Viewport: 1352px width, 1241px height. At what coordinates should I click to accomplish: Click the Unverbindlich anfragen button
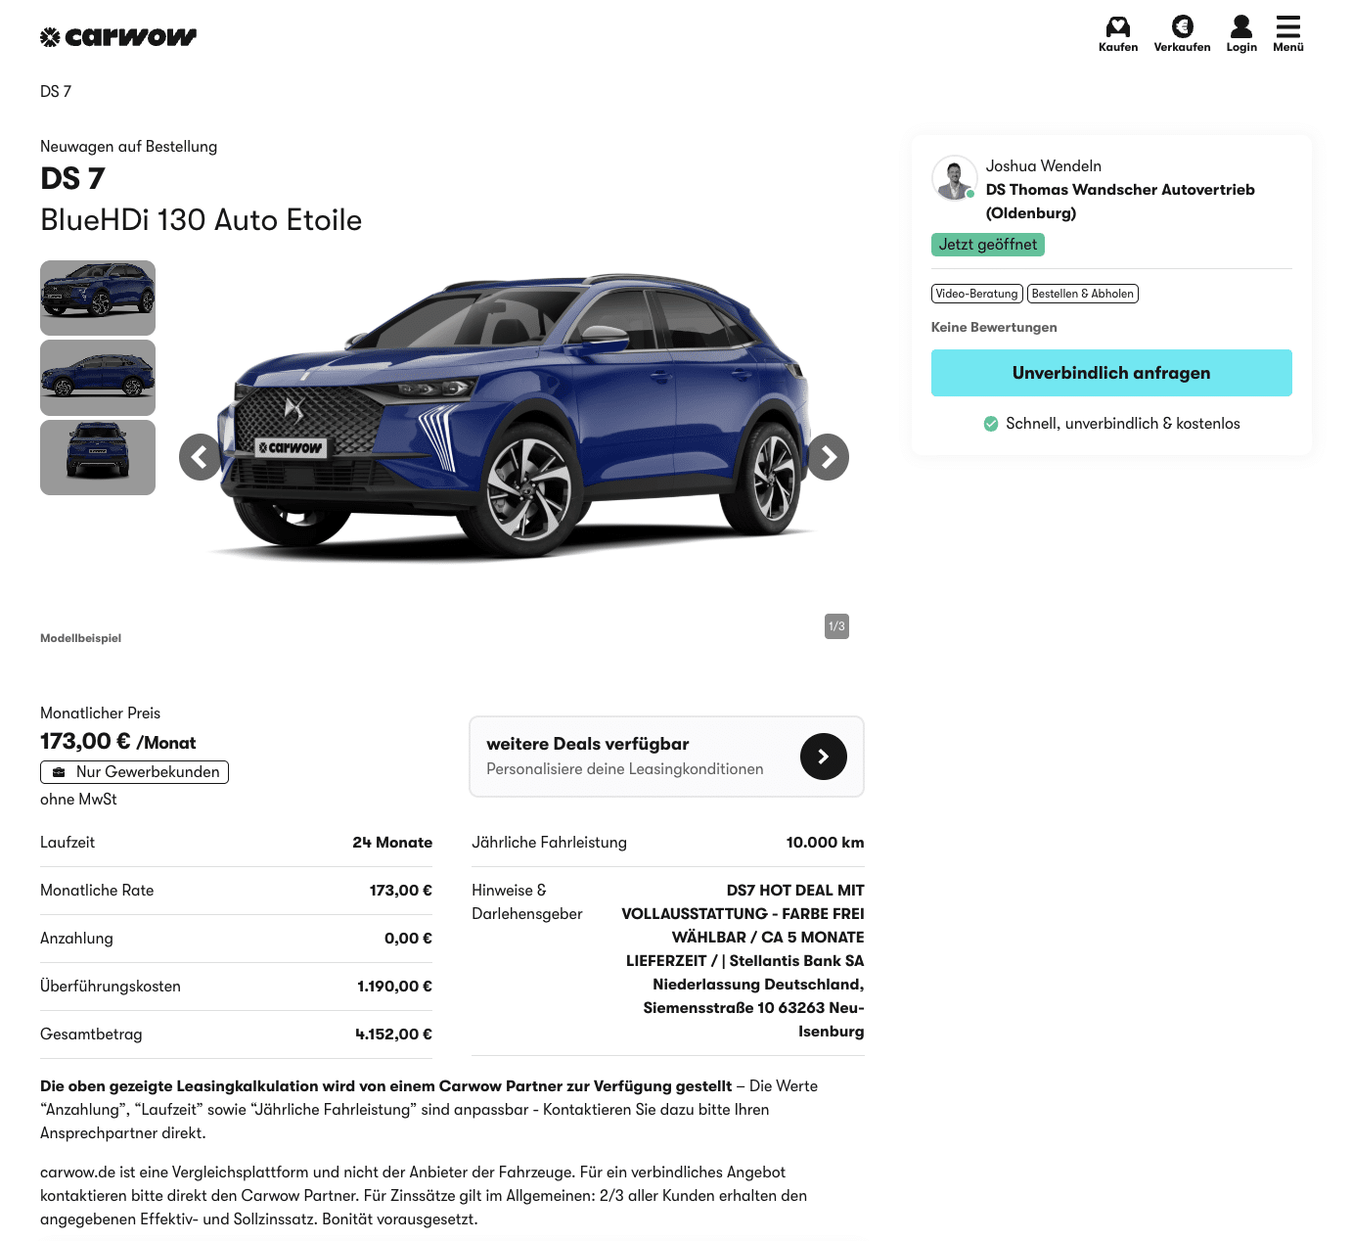click(x=1111, y=373)
